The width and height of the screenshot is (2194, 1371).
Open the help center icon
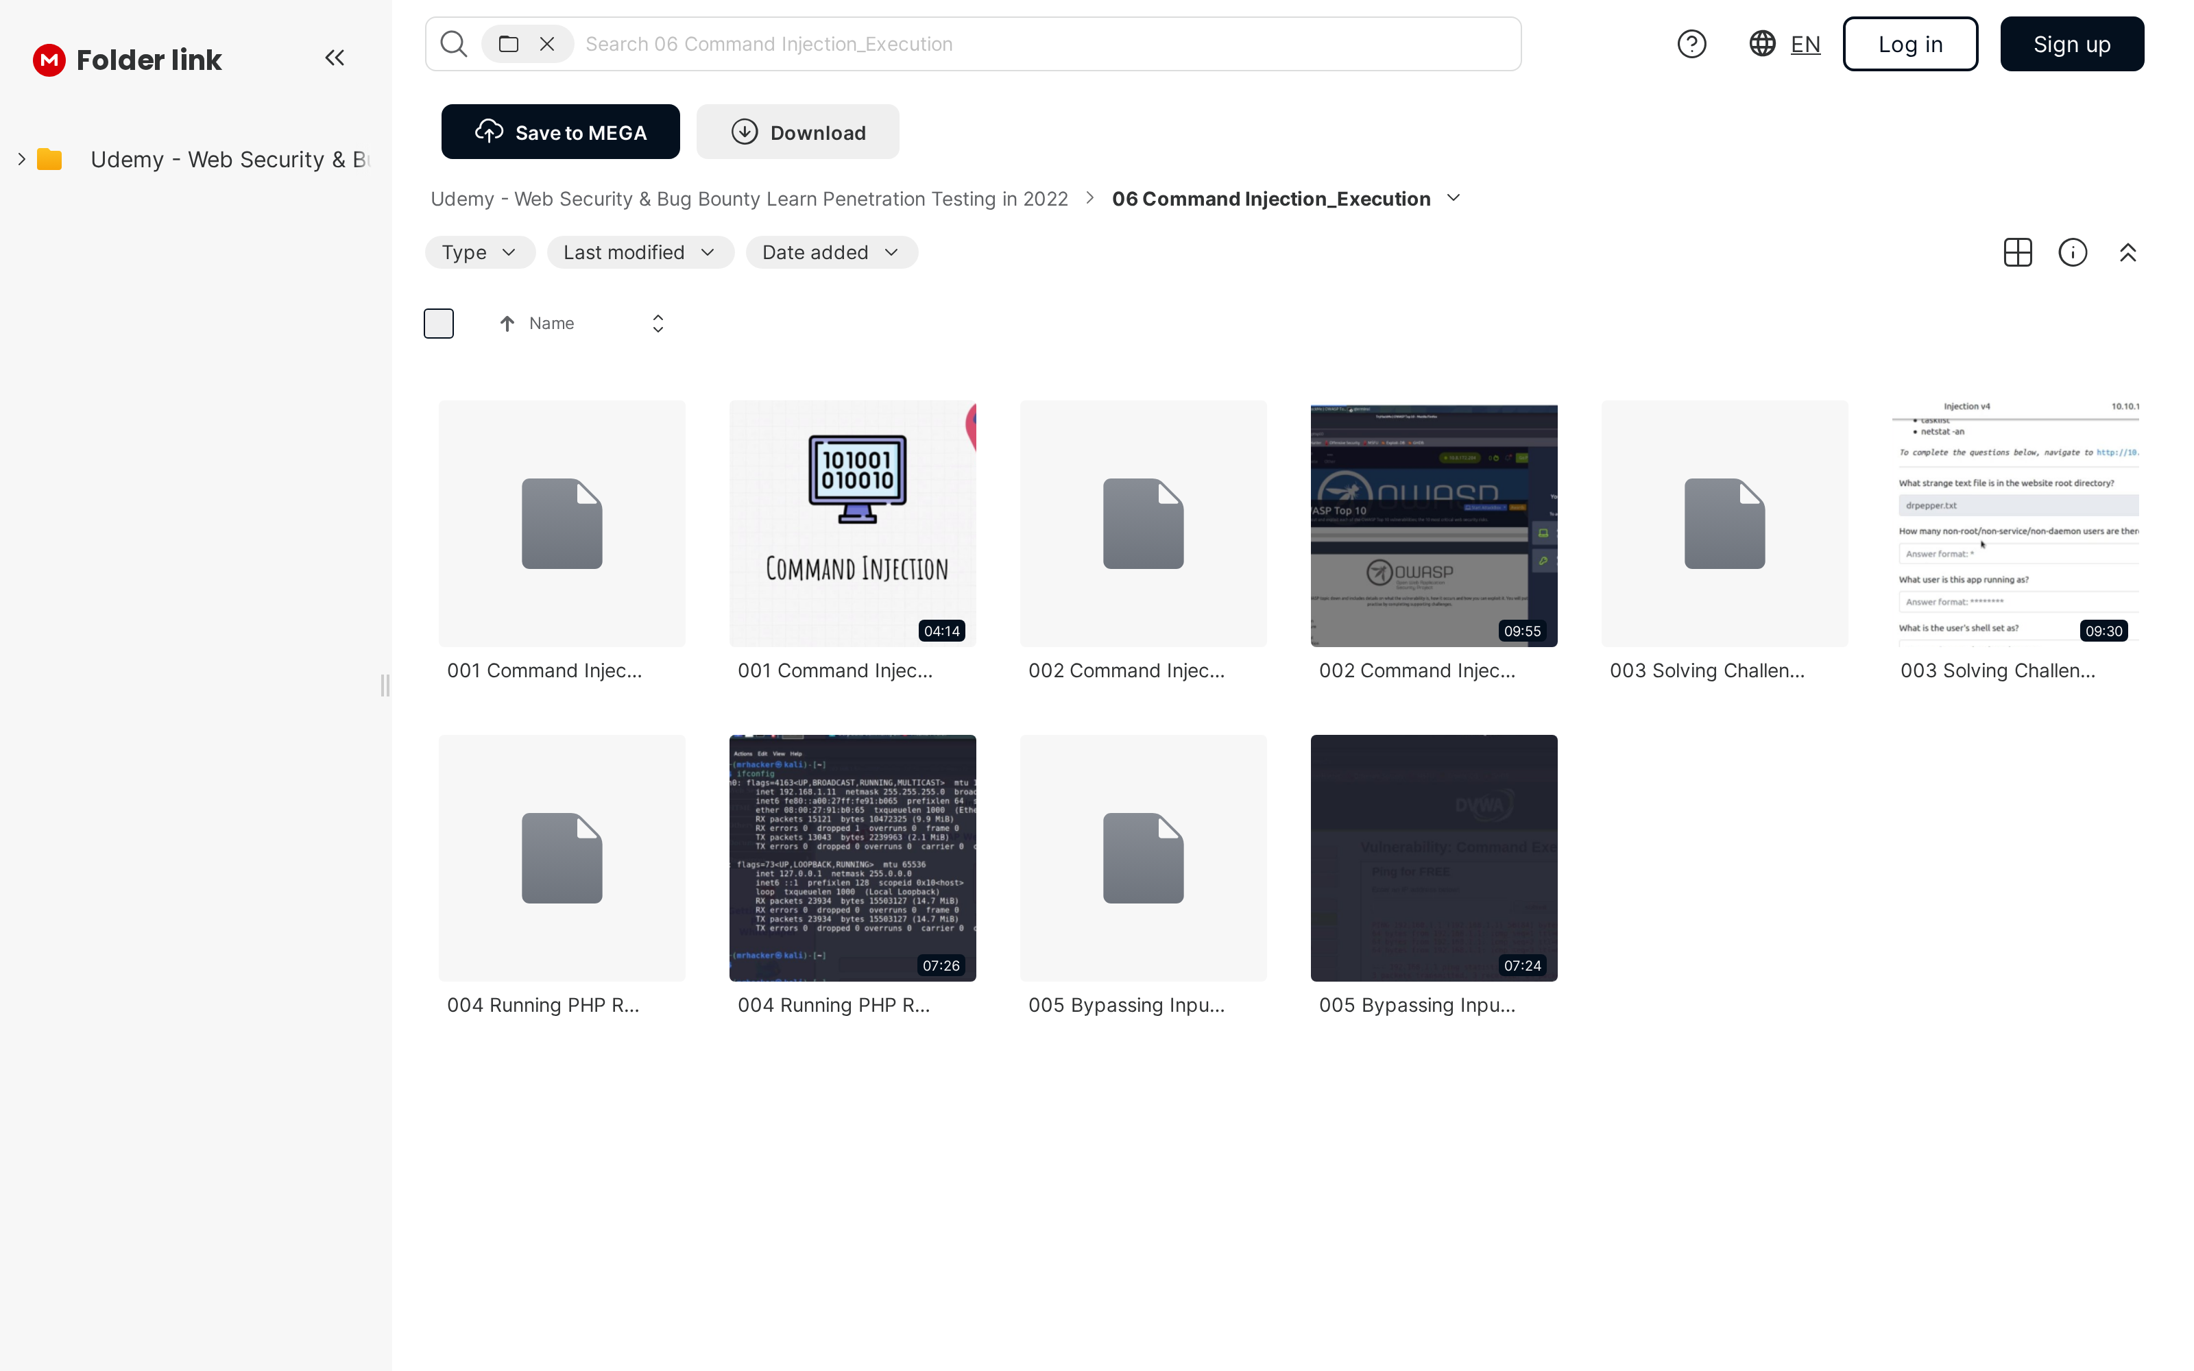[x=1691, y=43]
